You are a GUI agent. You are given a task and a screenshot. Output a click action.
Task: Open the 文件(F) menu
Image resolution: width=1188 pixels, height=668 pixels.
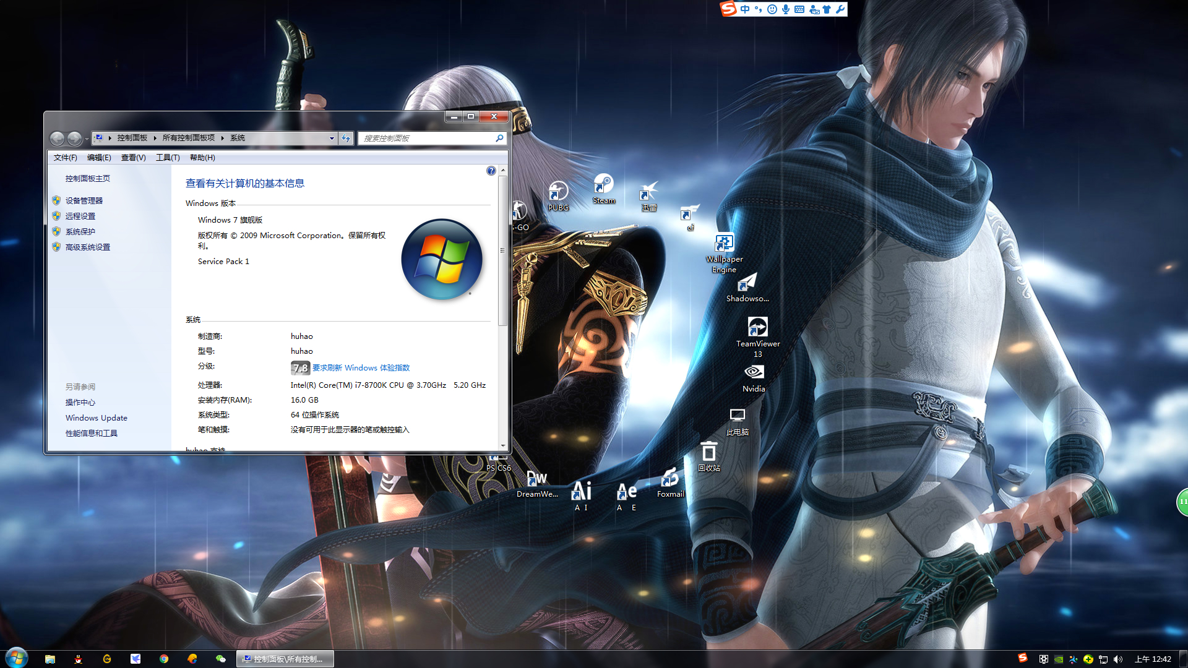pos(66,158)
